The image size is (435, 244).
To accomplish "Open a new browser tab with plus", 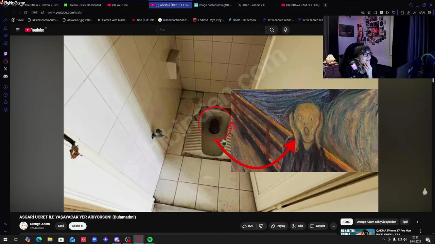I will tap(326, 5).
